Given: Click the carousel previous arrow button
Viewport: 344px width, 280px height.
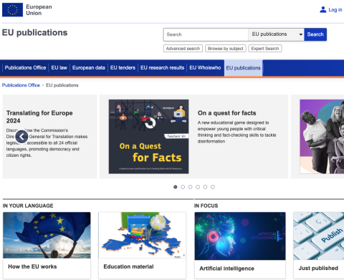Looking at the screenshot, I should 21,137.
